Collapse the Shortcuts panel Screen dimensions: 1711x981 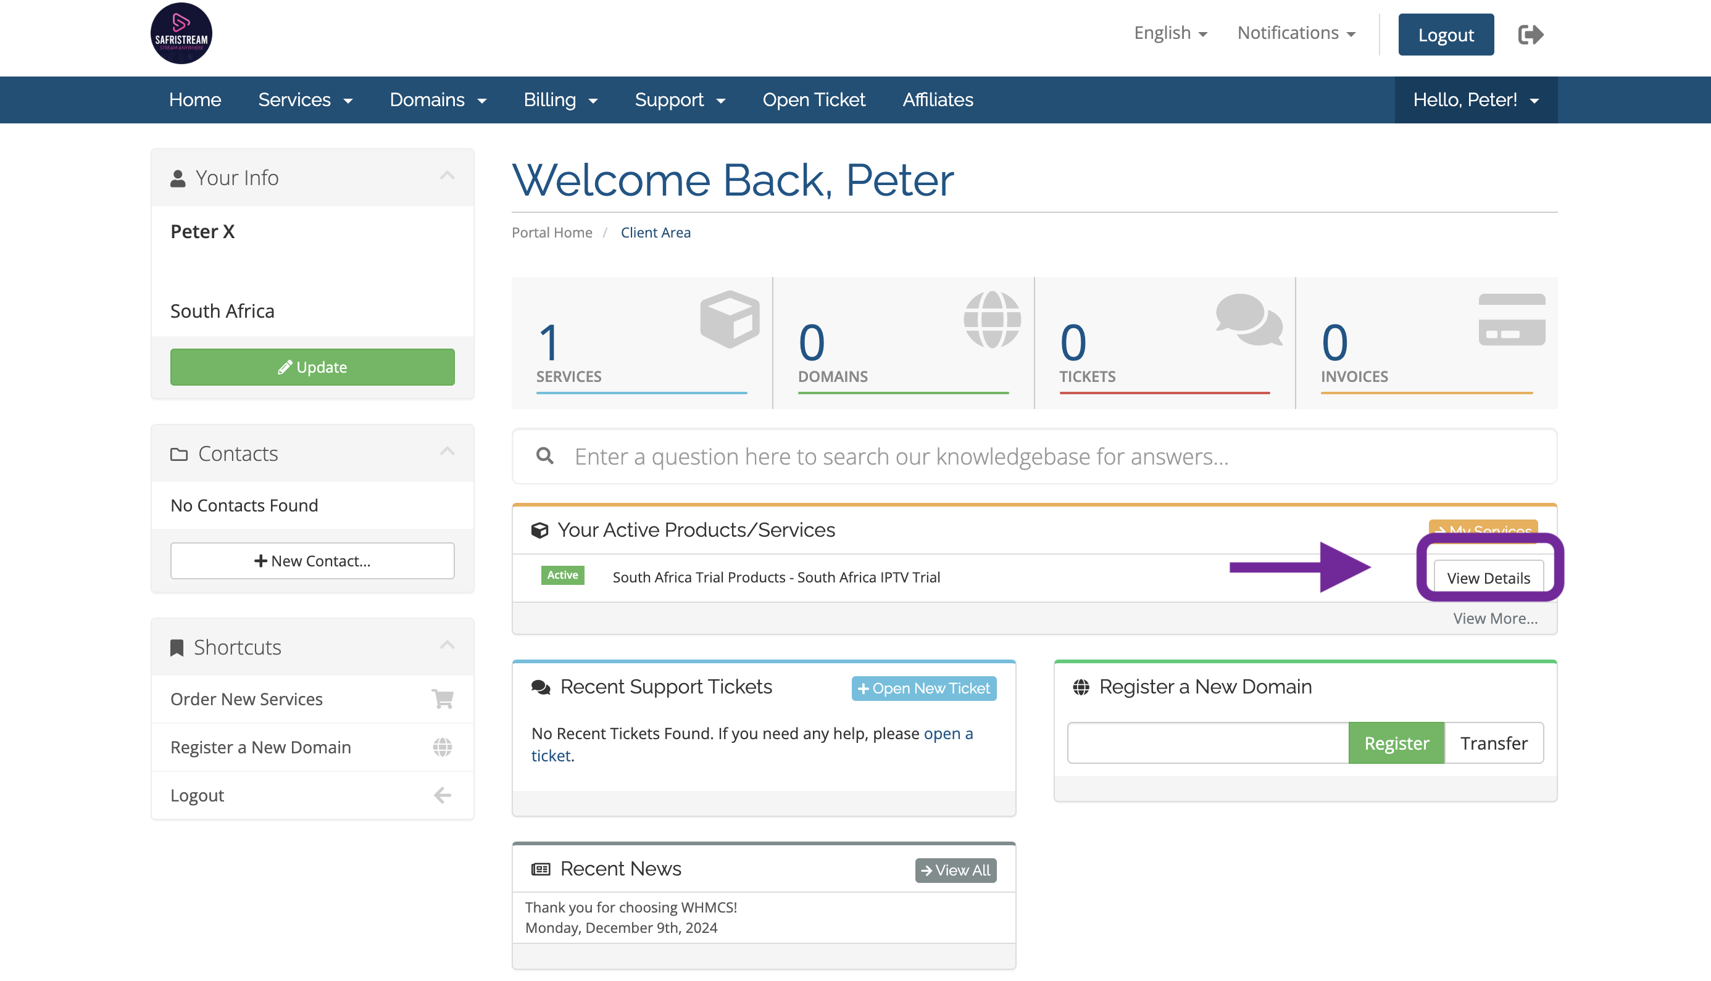click(x=447, y=645)
